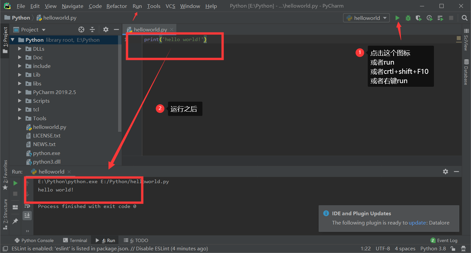The image size is (471, 253).
Task: Toggle tool window bars at status bar corner
Action: point(5,249)
